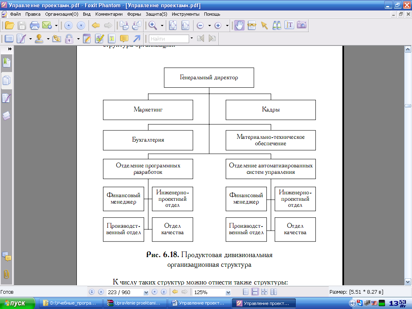Open the zoom-out dropdown arrow
Screen dimensions: 412x309
(x=209, y=25)
